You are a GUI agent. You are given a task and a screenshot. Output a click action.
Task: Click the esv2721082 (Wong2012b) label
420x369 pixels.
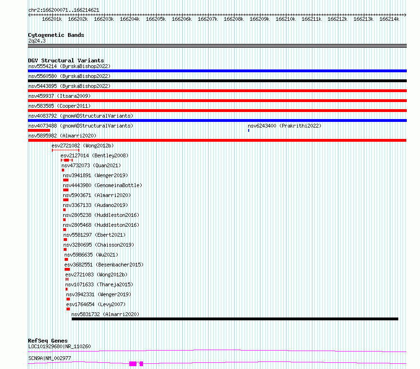83,146
